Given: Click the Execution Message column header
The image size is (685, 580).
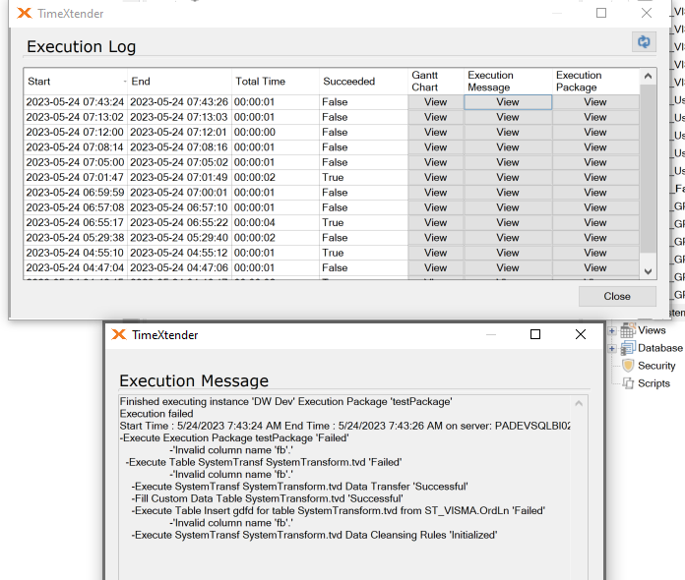Looking at the screenshot, I should pyautogui.click(x=508, y=82).
